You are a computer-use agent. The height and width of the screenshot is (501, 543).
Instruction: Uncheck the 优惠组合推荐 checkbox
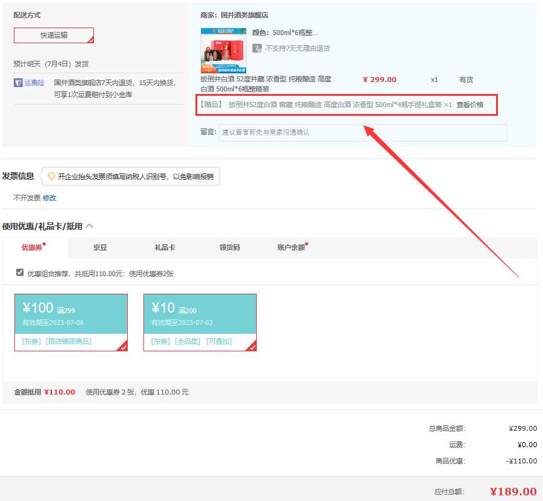click(20, 272)
